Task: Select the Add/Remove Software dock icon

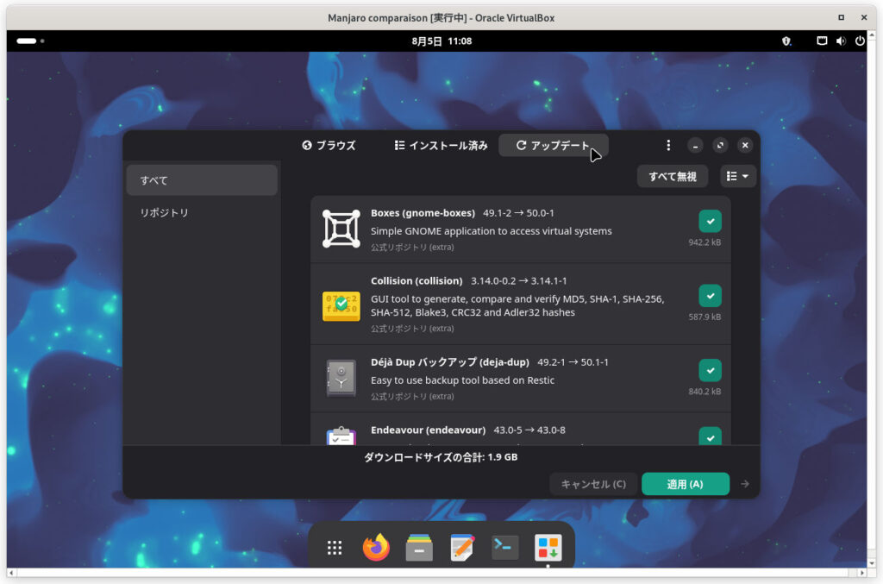Action: tap(548, 548)
